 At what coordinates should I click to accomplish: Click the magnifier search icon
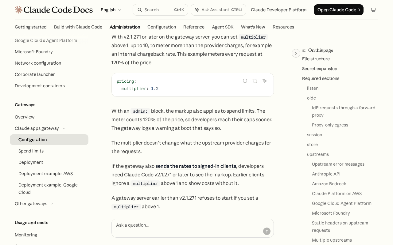pyautogui.click(x=140, y=10)
